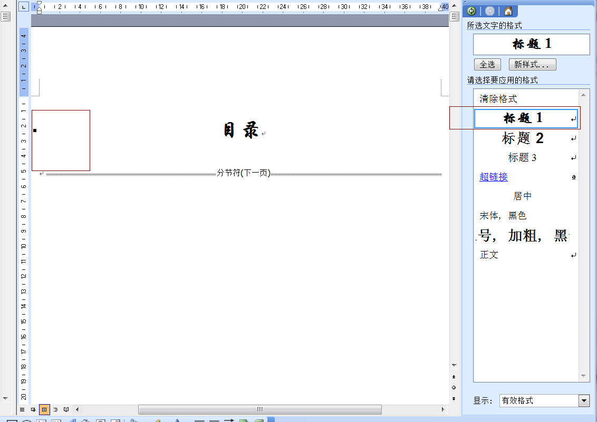Click the tab stop type selector box
This screenshot has width=597, height=422.
pos(24,6)
